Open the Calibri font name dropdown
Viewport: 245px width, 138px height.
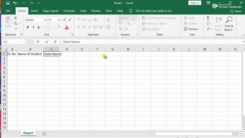(45, 20)
